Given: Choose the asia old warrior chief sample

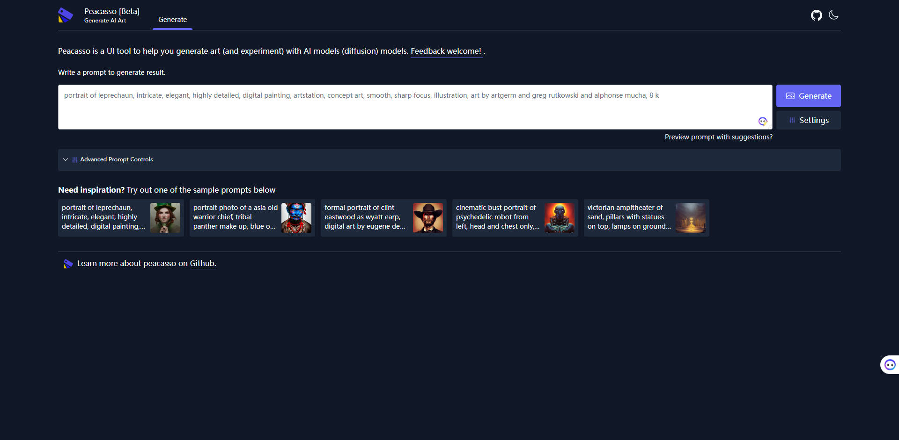Looking at the screenshot, I should (252, 218).
